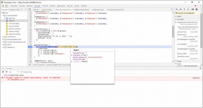
Task: Switch to the Elements panel
Action: [14, 6]
